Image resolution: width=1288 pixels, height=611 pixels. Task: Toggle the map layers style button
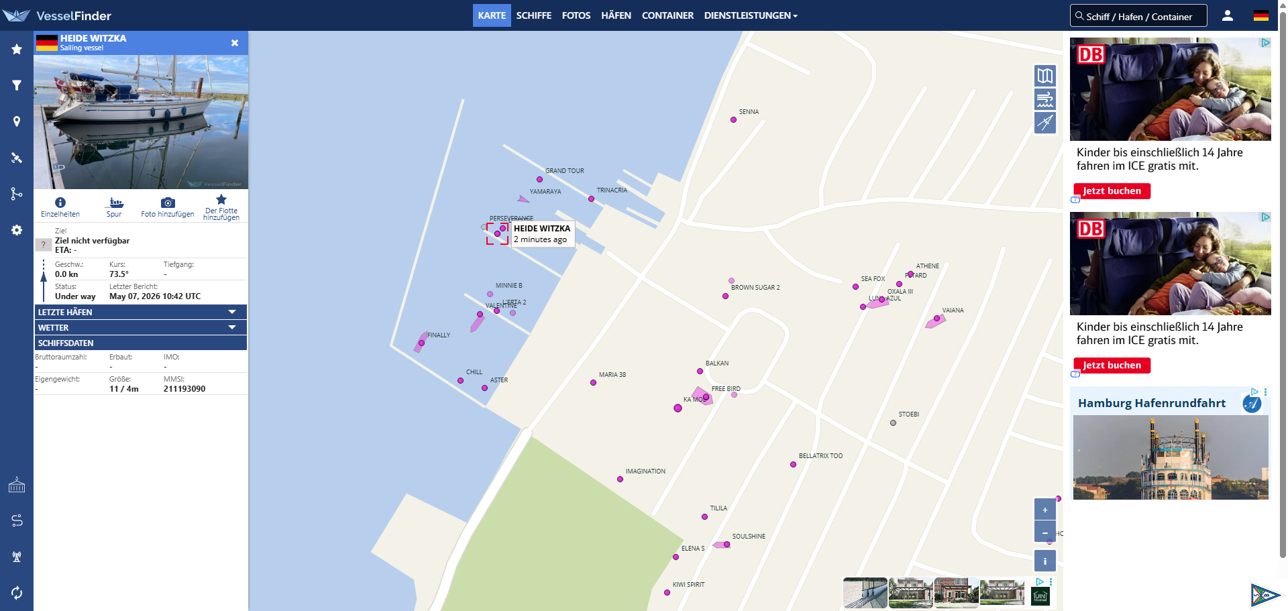pos(1045,75)
